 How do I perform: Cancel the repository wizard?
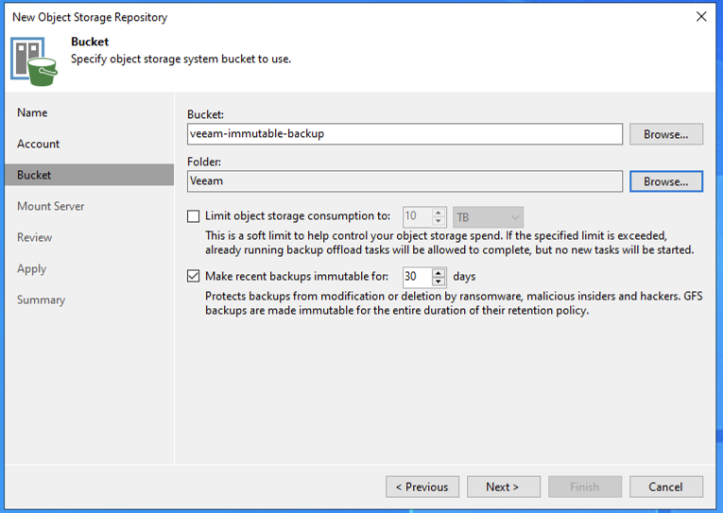[665, 487]
